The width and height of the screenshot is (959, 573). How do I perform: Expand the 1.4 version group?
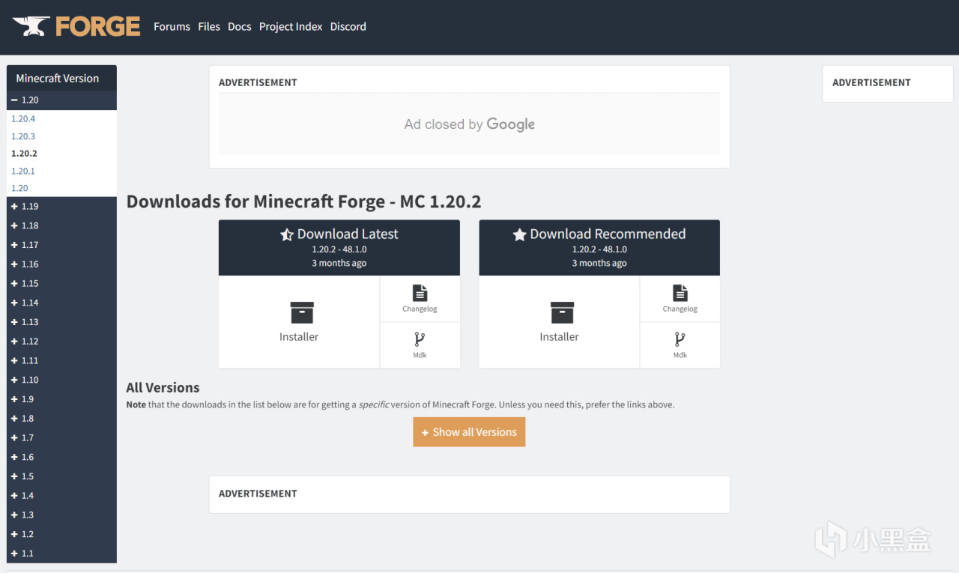click(61, 495)
